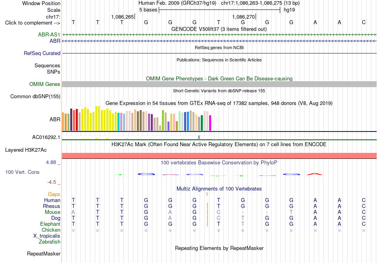Click the '5 bases' scale bar label

pyautogui.click(x=148, y=10)
